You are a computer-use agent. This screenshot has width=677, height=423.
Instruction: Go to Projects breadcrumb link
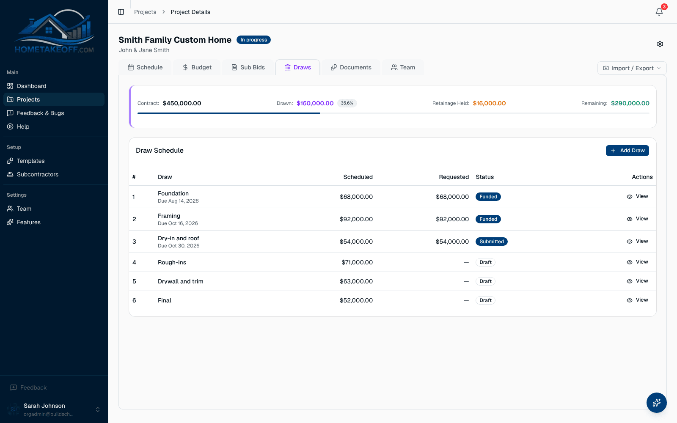tap(145, 12)
